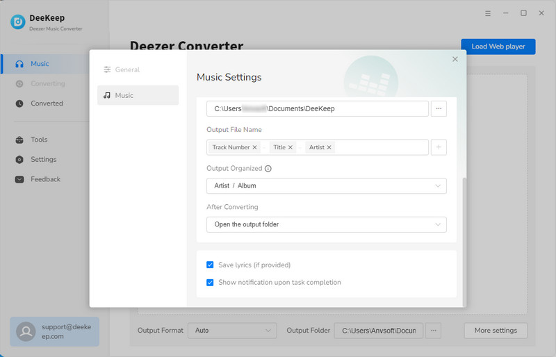Click the support@deekeep.com account panel
This screenshot has height=357, width=556.
point(55,331)
